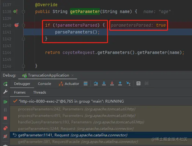The image size is (192, 146).
Task: Click the Step Over icon
Action: [x=96, y=84]
